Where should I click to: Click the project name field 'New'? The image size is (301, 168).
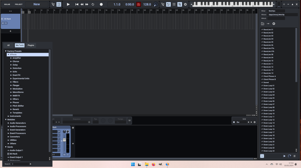pyautogui.click(x=37, y=4)
